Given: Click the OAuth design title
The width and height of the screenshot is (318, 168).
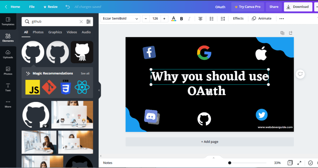Looking at the screenshot, I should tap(220, 7).
